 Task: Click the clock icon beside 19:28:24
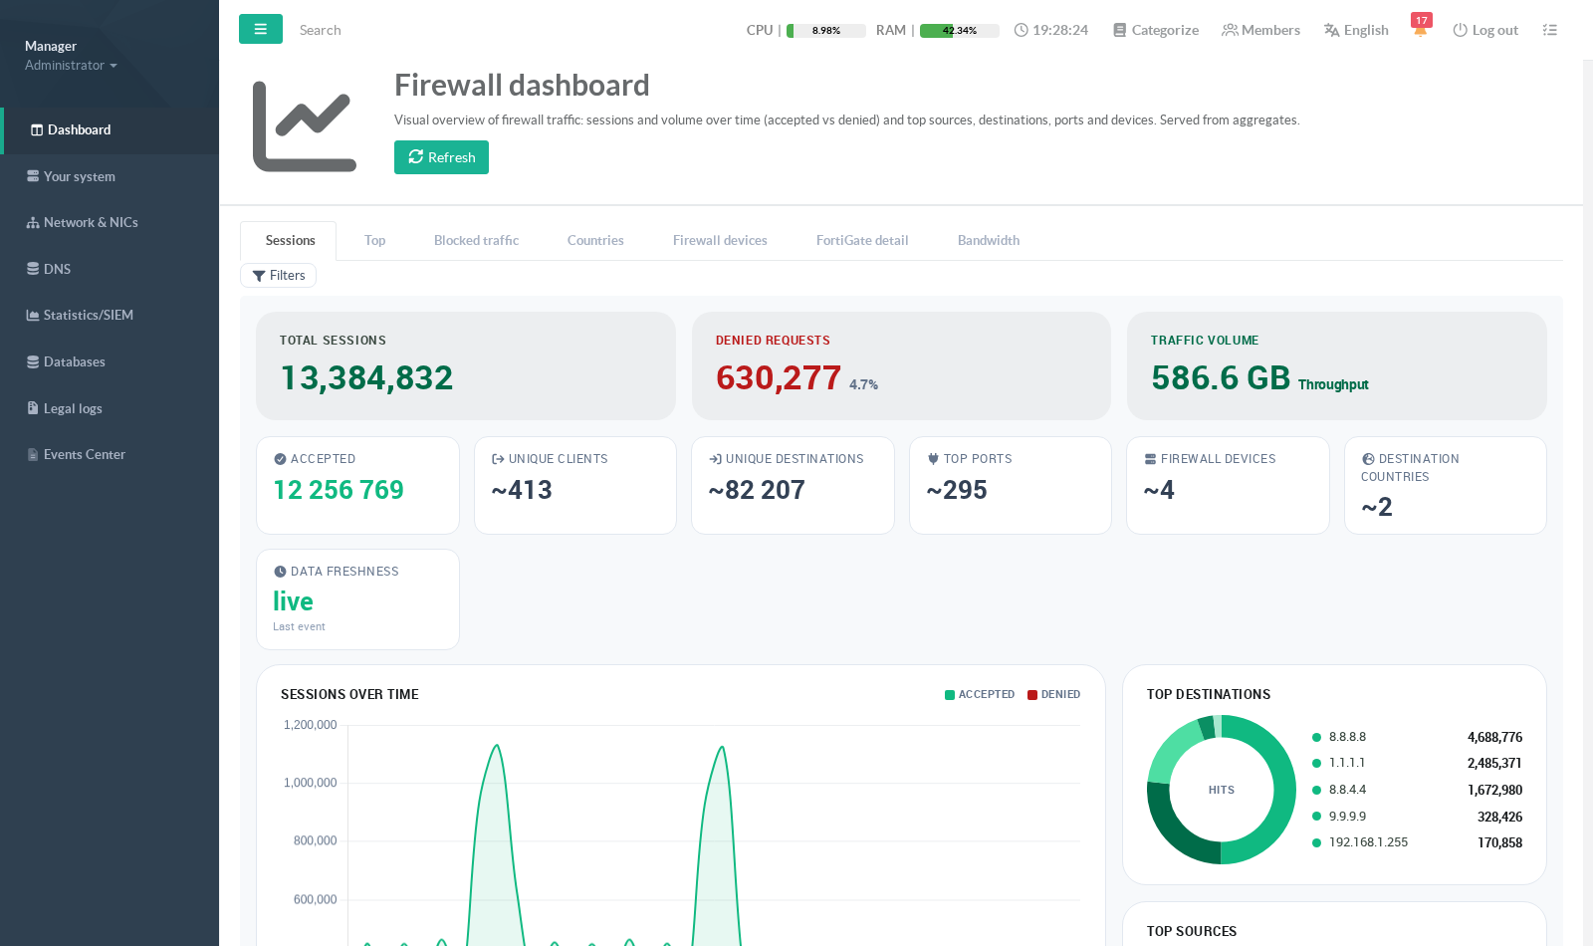(1021, 30)
